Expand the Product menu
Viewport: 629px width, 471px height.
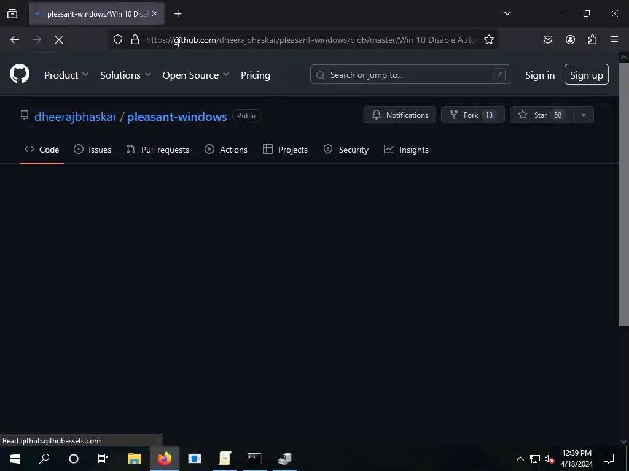66,75
